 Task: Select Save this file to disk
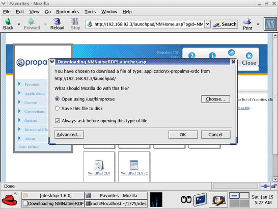(x=57, y=108)
